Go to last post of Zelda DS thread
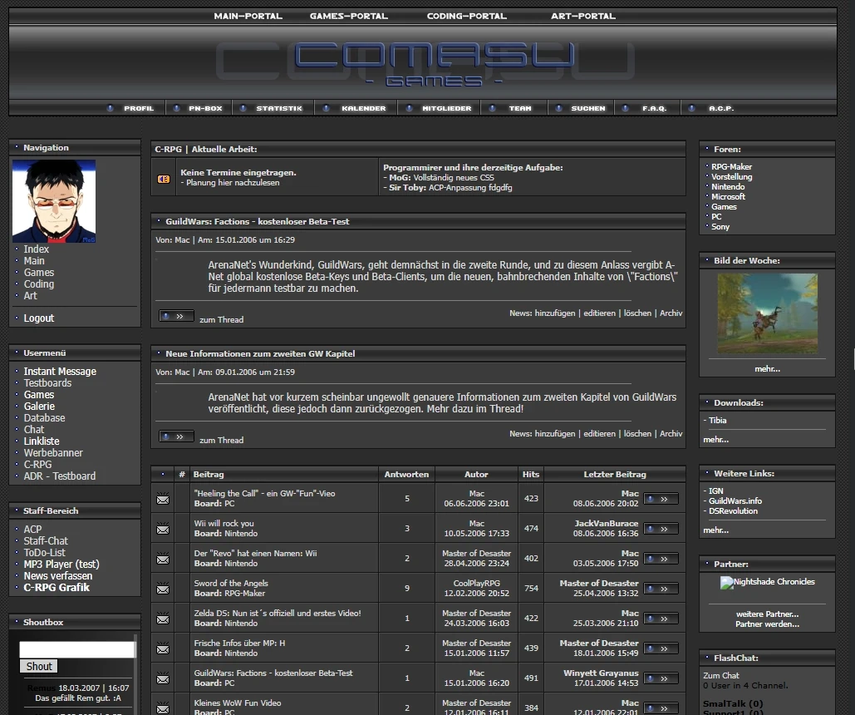Screen dimensions: 855x715 (661, 619)
